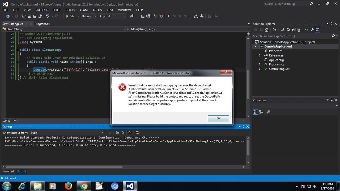Click the Save toolbar icon
This screenshot has width=340, height=191.
(35, 16)
